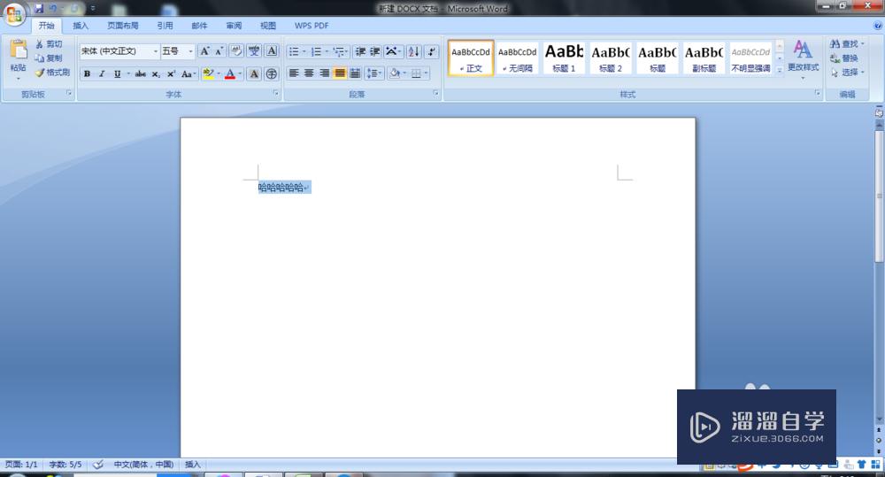The image size is (885, 477).
Task: Click the Paste (粘贴) clipboard icon
Action: (x=18, y=50)
